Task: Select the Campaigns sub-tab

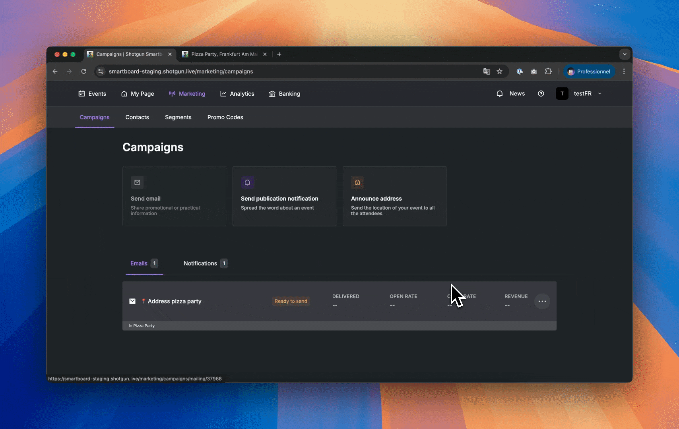Action: pos(95,117)
